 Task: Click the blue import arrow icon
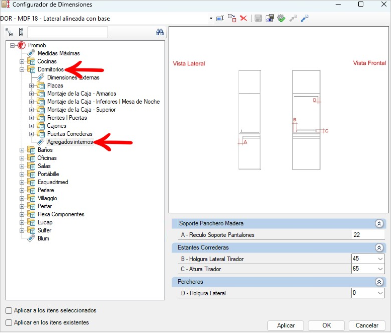coord(304,18)
